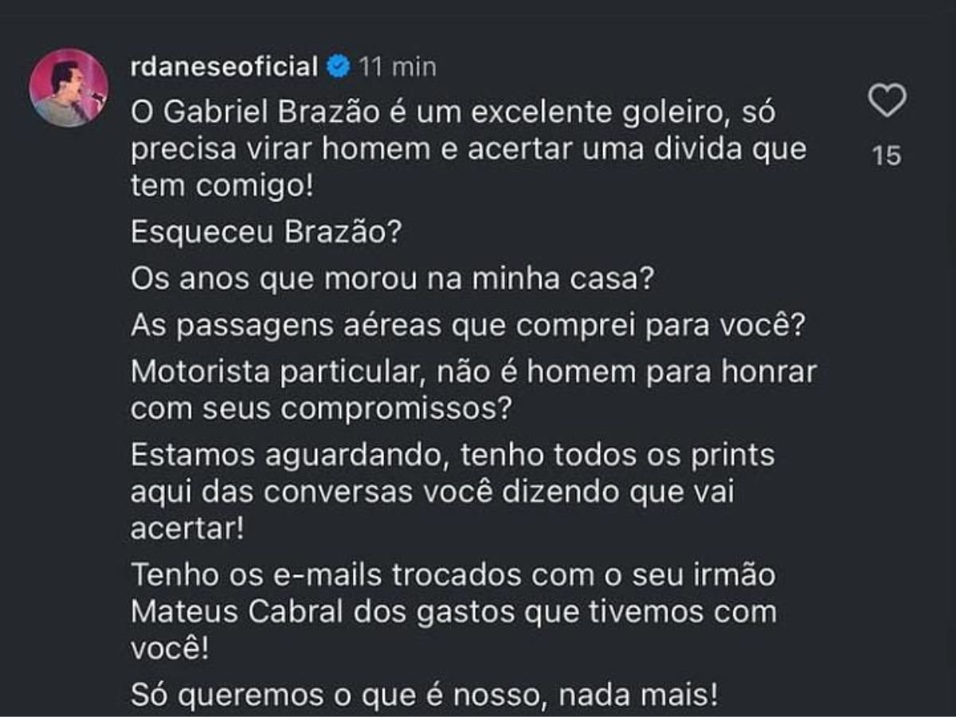This screenshot has width=956, height=717.
Task: View the 15 likes count
Action: [886, 155]
